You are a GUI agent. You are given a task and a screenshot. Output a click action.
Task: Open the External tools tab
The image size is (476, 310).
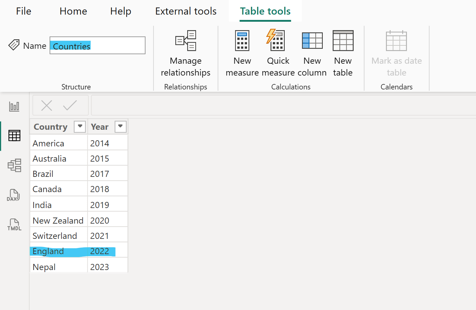pyautogui.click(x=186, y=11)
